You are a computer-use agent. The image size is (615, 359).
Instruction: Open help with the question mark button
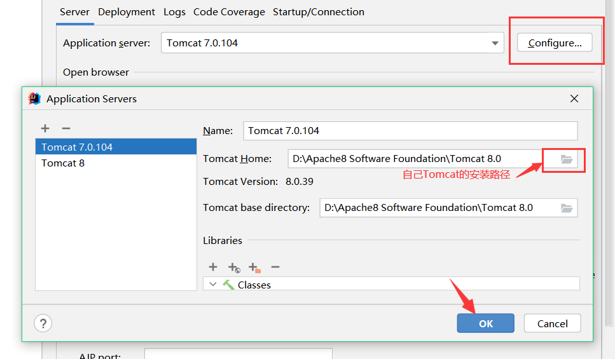pos(43,323)
